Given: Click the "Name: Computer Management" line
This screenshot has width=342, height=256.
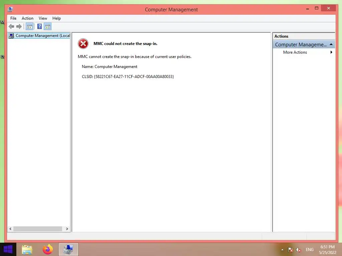Looking at the screenshot, I should click(x=110, y=67).
